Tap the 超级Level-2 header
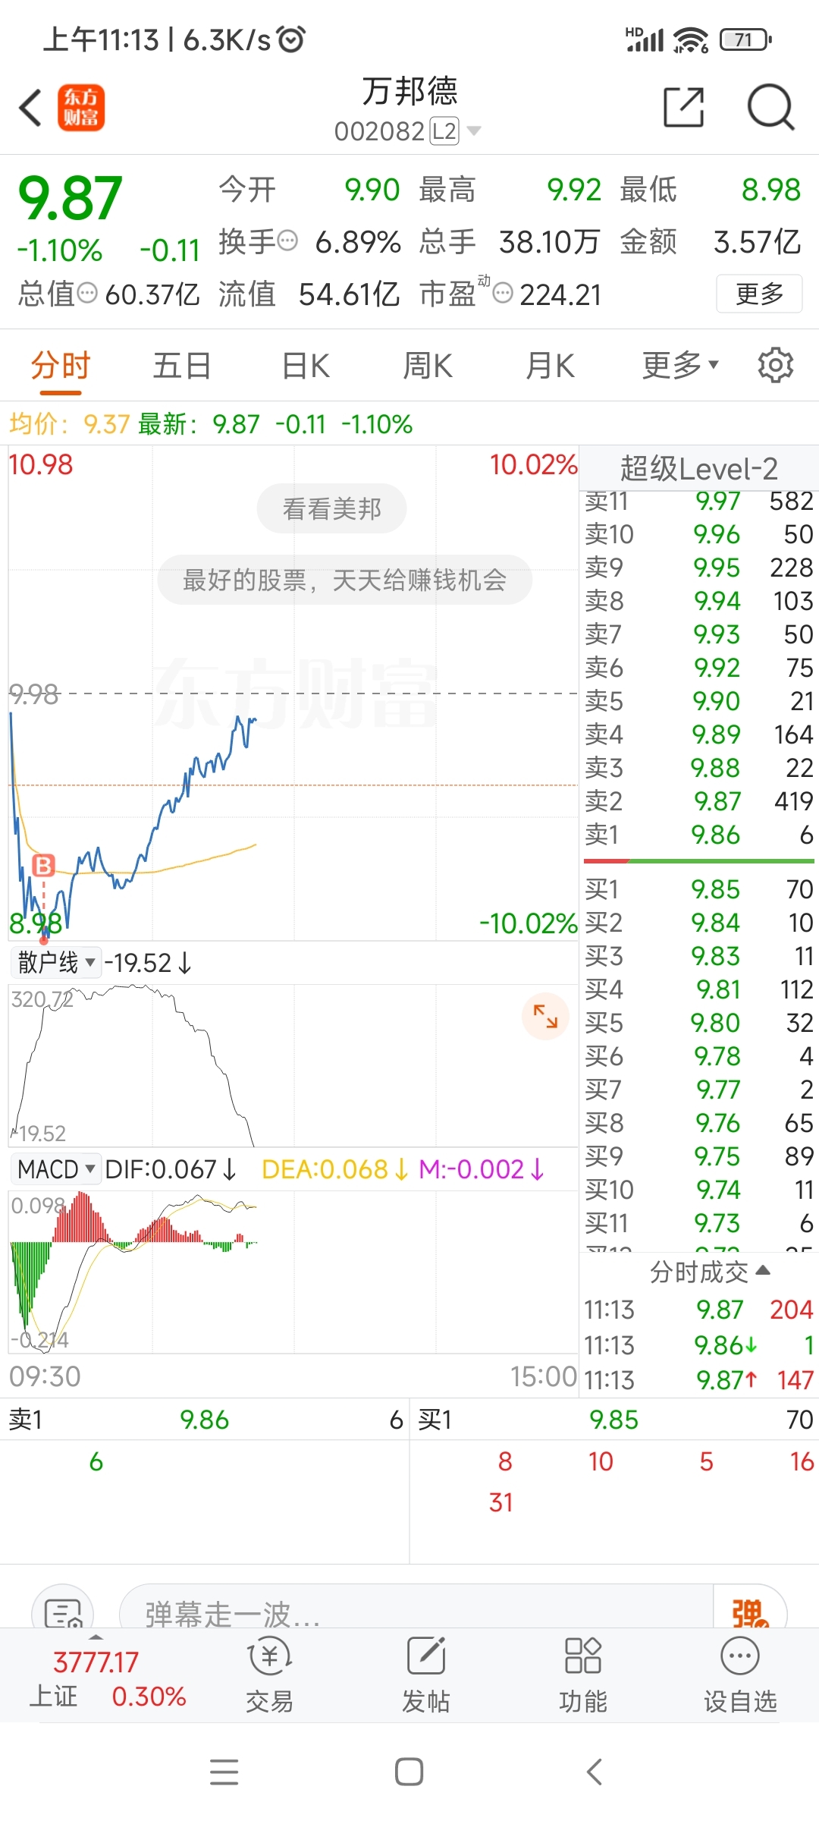This screenshot has width=819, height=1821. [698, 469]
